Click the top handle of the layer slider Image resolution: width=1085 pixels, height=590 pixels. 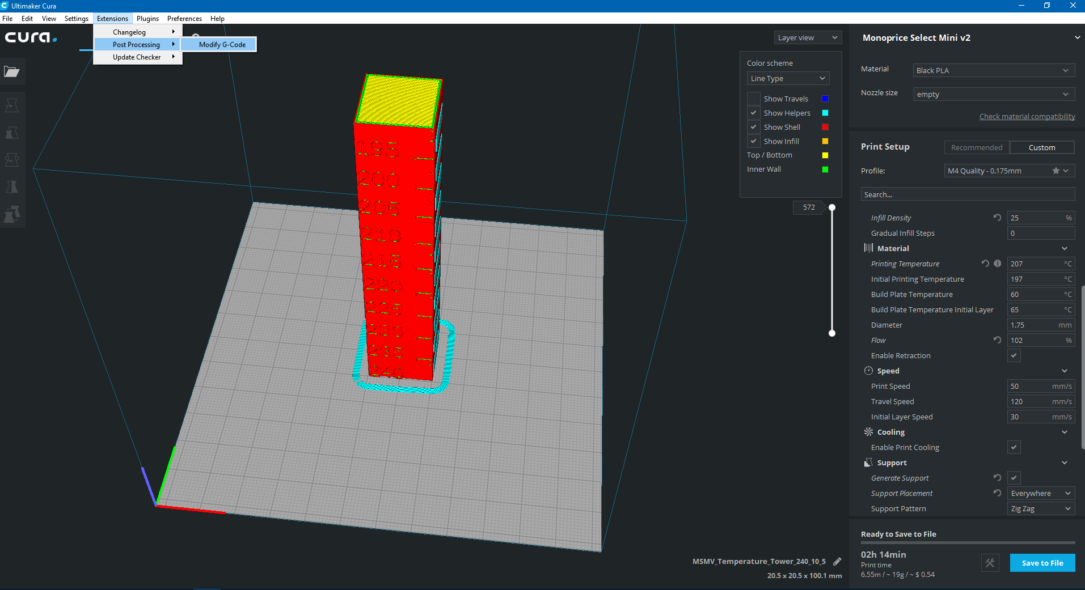(x=832, y=207)
